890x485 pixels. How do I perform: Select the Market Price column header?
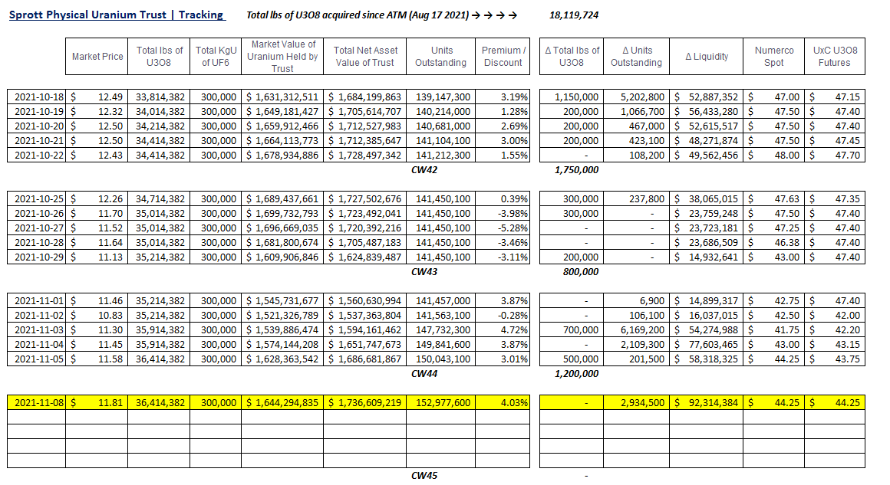97,57
